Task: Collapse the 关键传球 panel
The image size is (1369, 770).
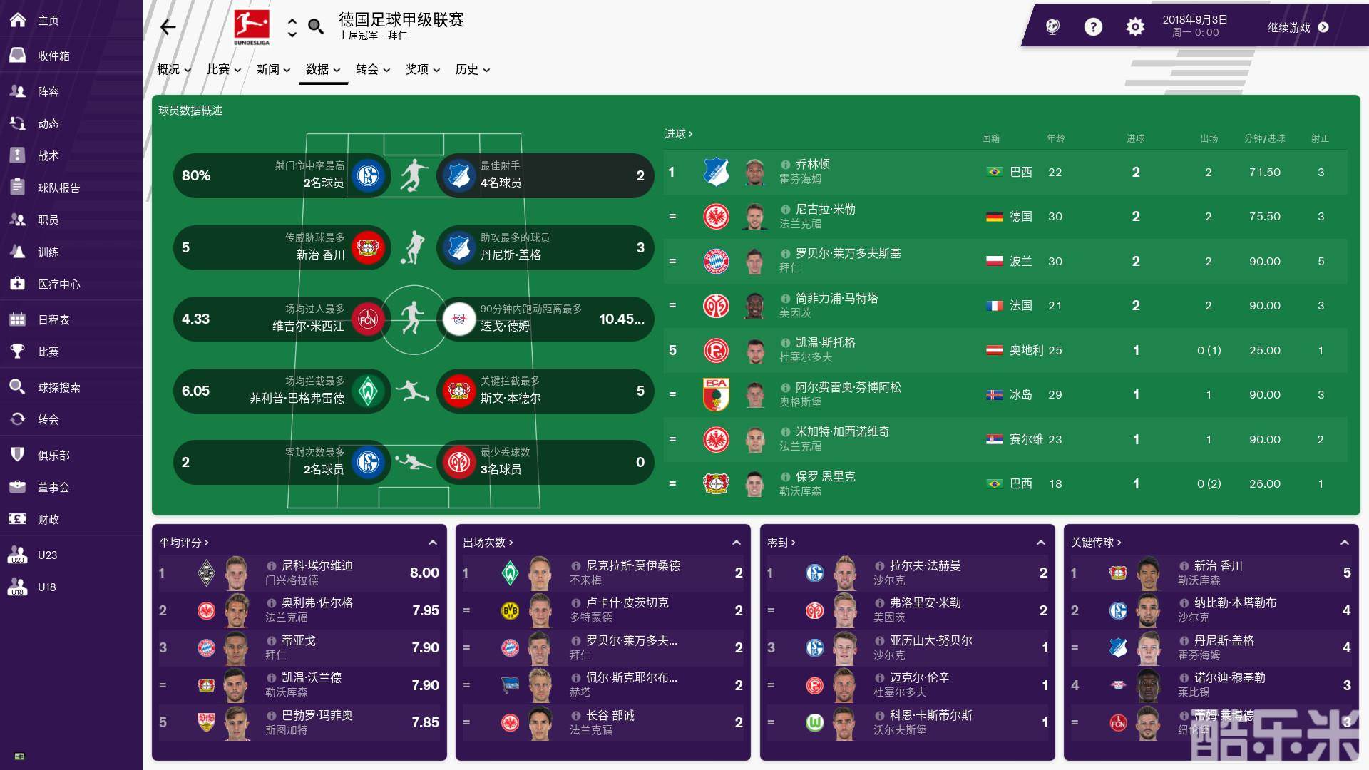Action: coord(1344,543)
